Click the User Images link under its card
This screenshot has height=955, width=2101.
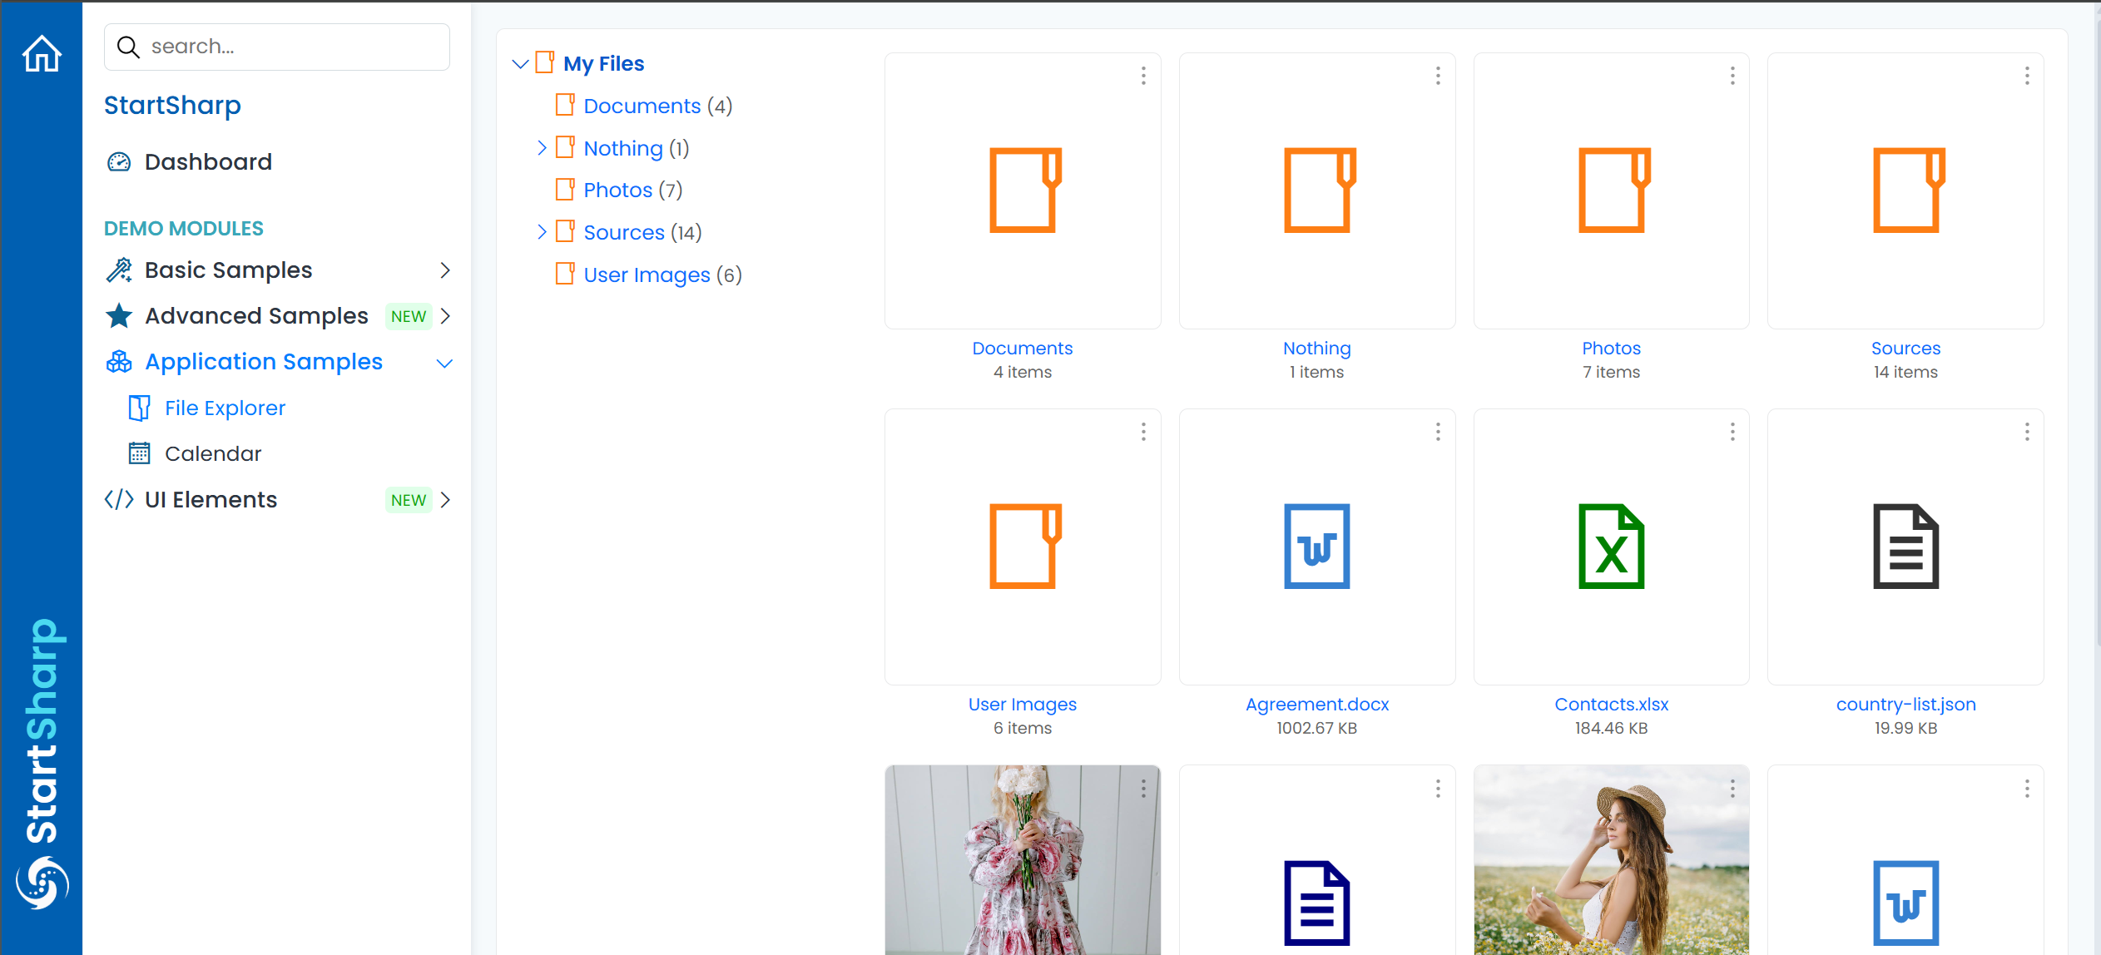(x=1022, y=704)
